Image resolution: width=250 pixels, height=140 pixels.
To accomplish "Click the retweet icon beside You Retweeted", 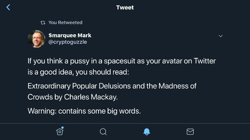I will pyautogui.click(x=43, y=23).
